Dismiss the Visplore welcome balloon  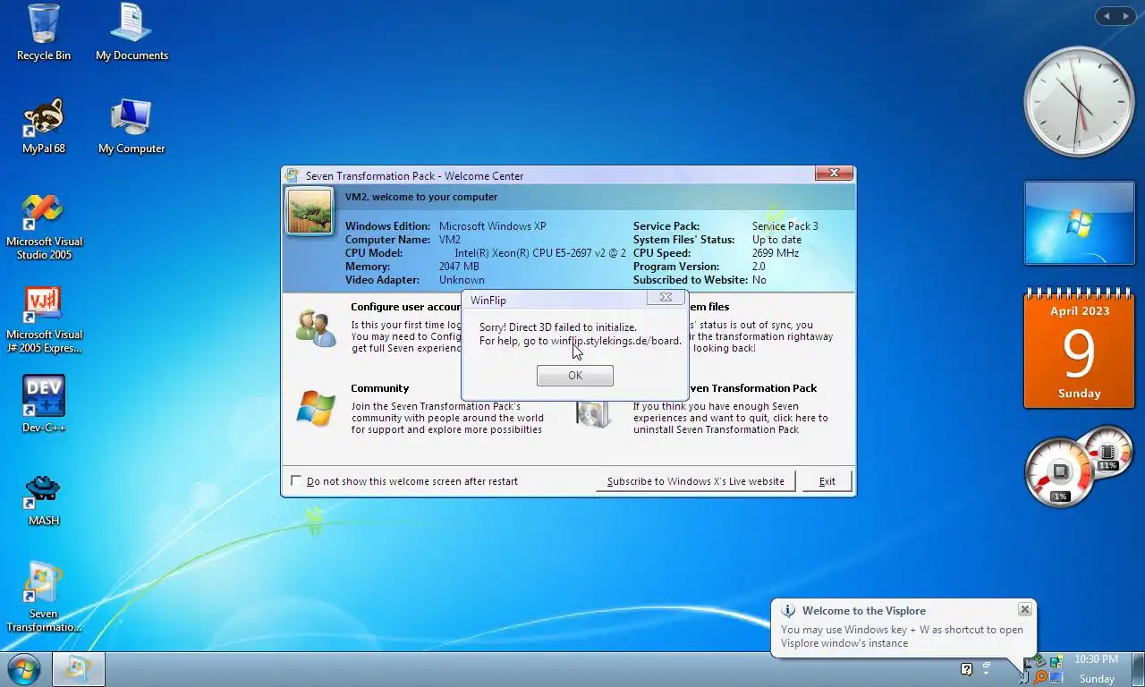pos(1024,609)
